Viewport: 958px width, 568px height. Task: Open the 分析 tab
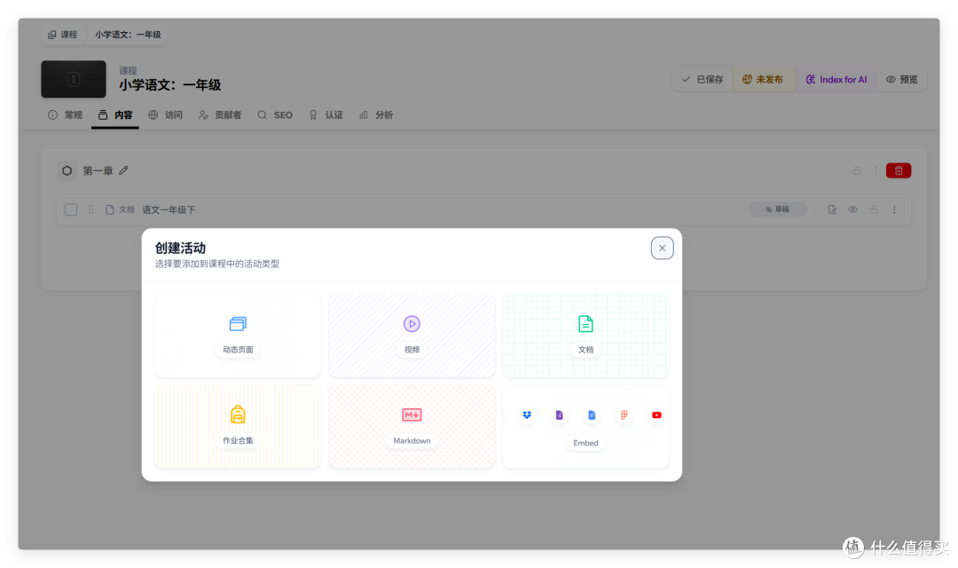376,115
